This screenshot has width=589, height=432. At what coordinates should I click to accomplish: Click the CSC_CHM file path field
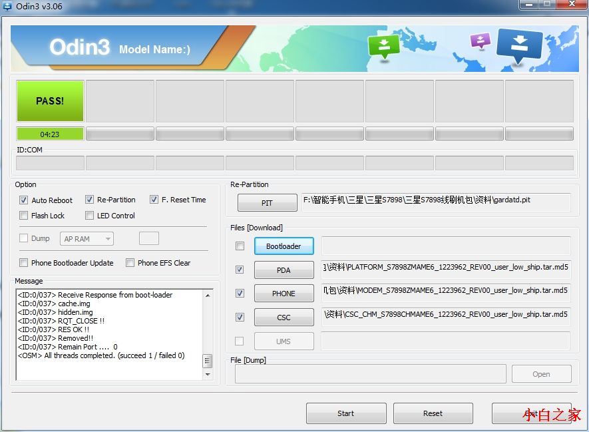447,317
